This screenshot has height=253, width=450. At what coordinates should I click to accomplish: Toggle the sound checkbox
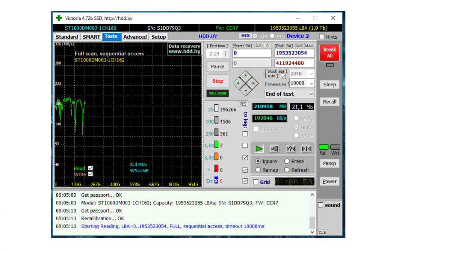[321, 205]
